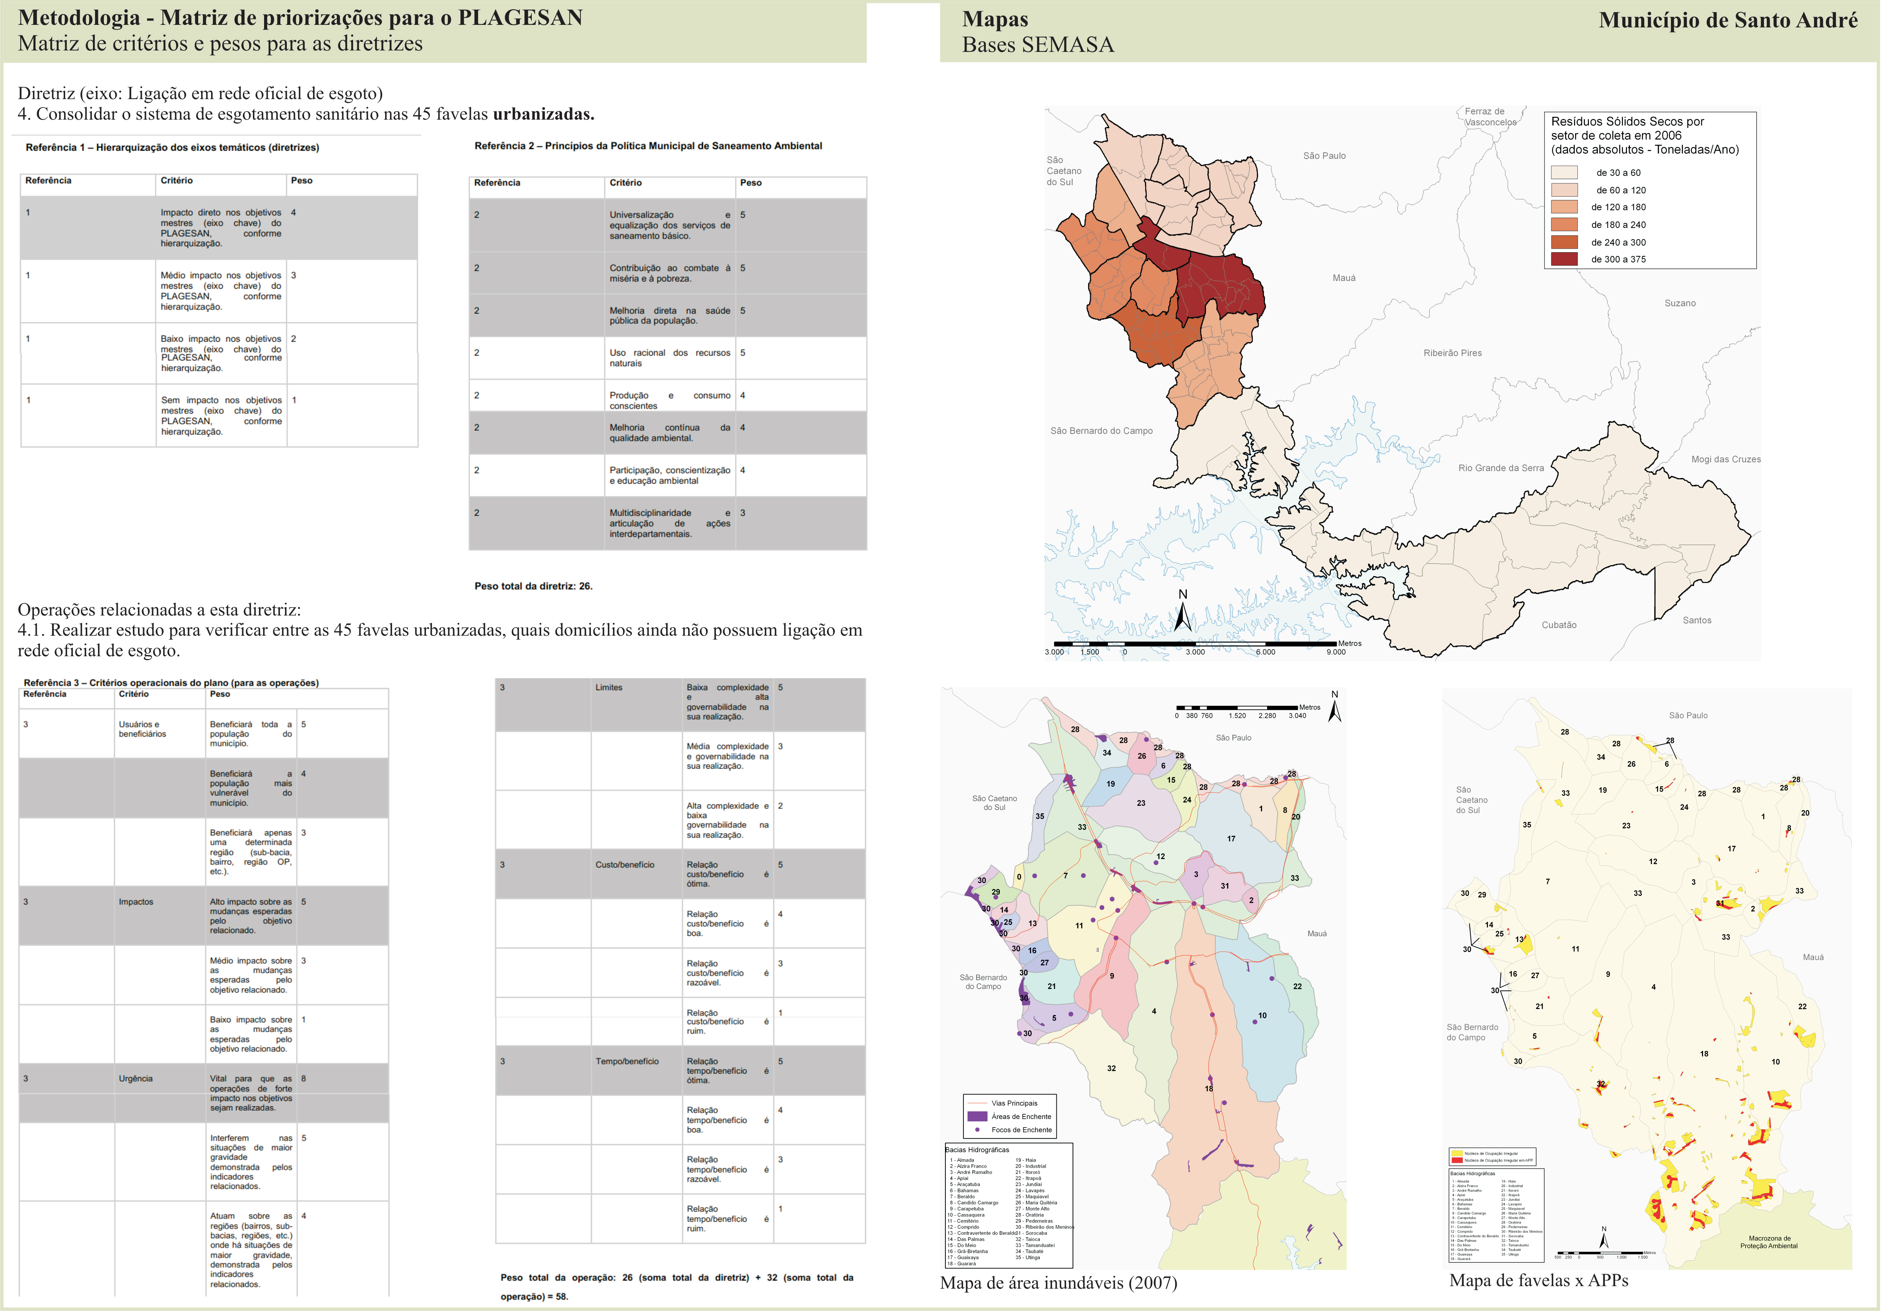Screen dimensions: 1894x1311
Task: Click the 'Relação tempo/benefício é ruim' cell
Action: click(728, 1219)
